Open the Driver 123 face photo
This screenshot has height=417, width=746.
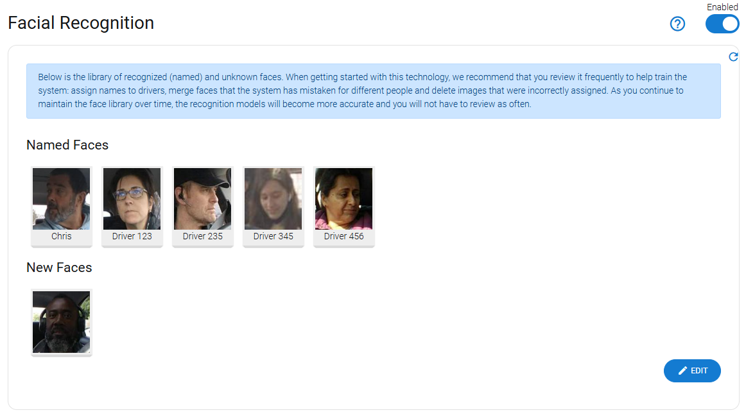132,199
